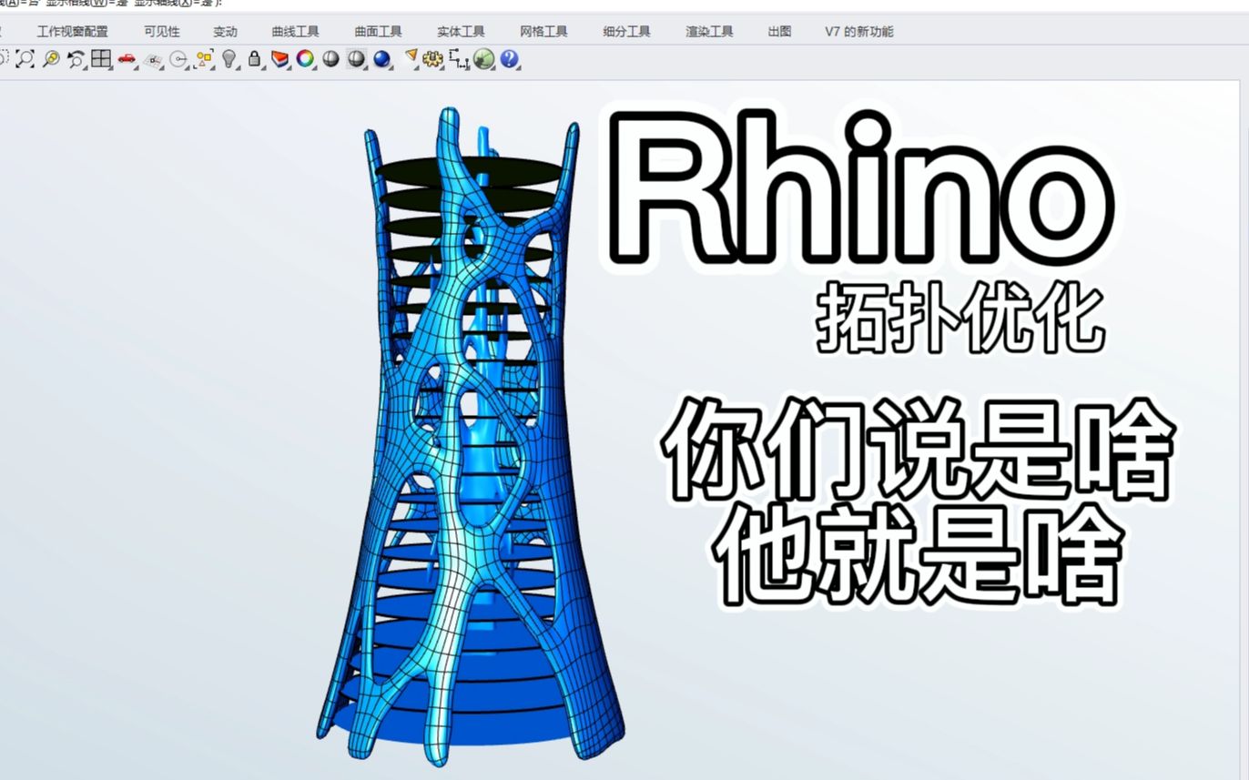This screenshot has width=1249, height=780.
Task: Open Options with the gear icon
Action: click(432, 59)
